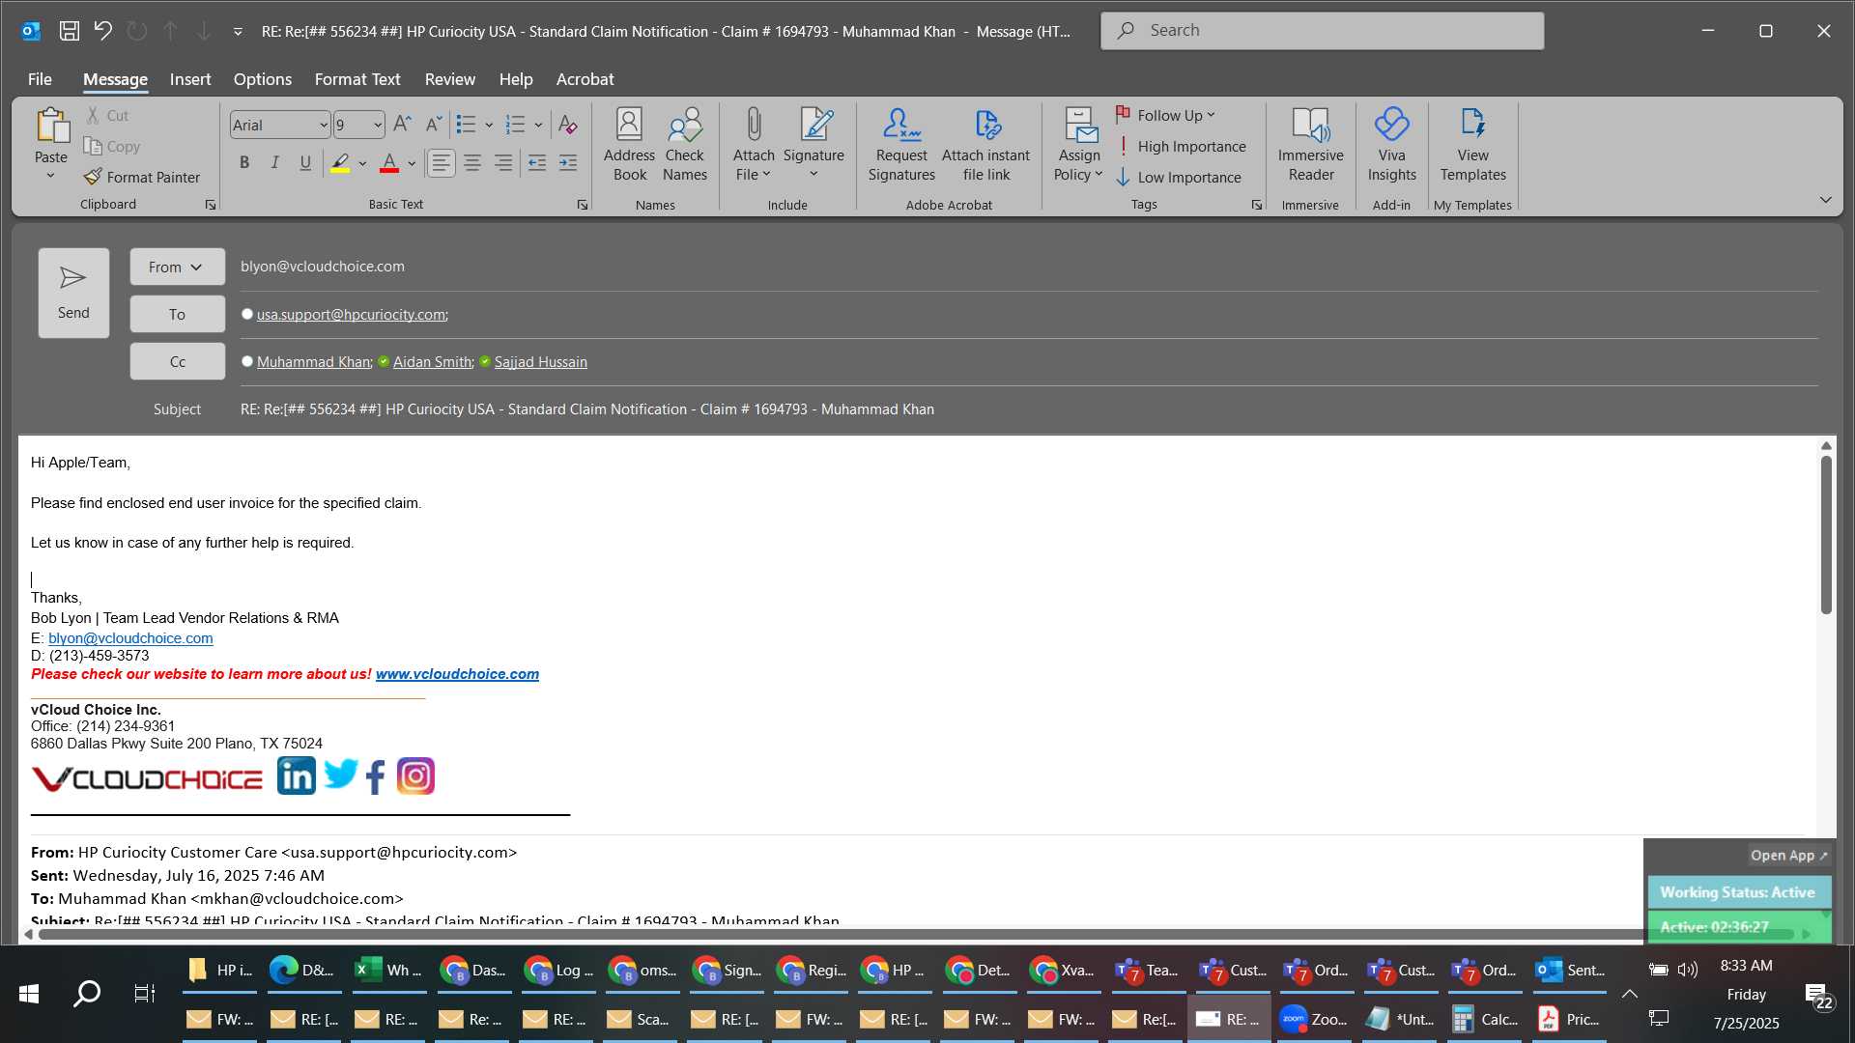Click the message body vertical scrollbar
Image resolution: width=1855 pixels, height=1043 pixels.
pos(1826,534)
